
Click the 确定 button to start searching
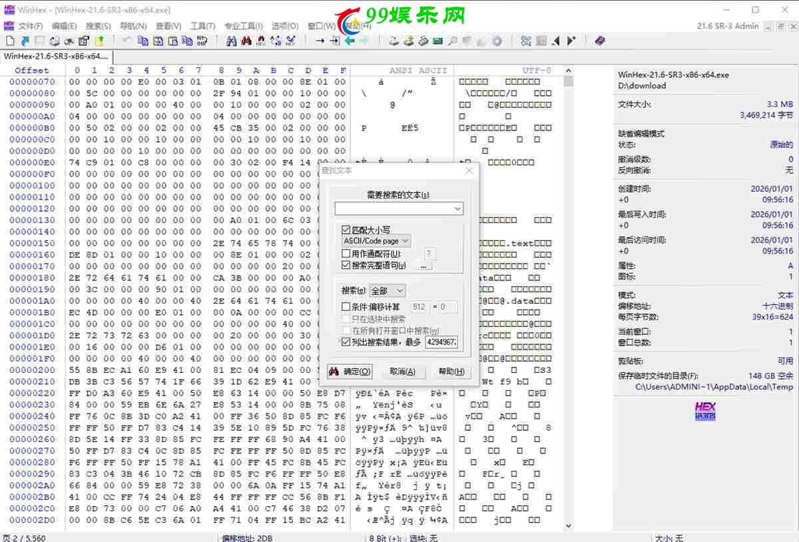point(350,372)
